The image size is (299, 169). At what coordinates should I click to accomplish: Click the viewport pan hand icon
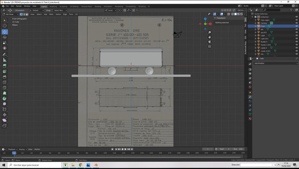pyautogui.click(x=210, y=37)
